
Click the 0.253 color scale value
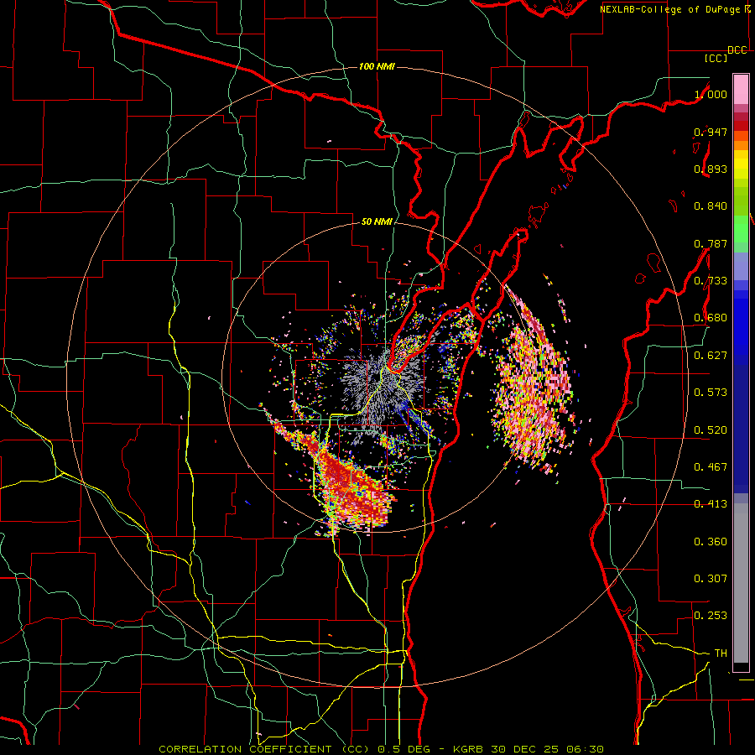[711, 616]
